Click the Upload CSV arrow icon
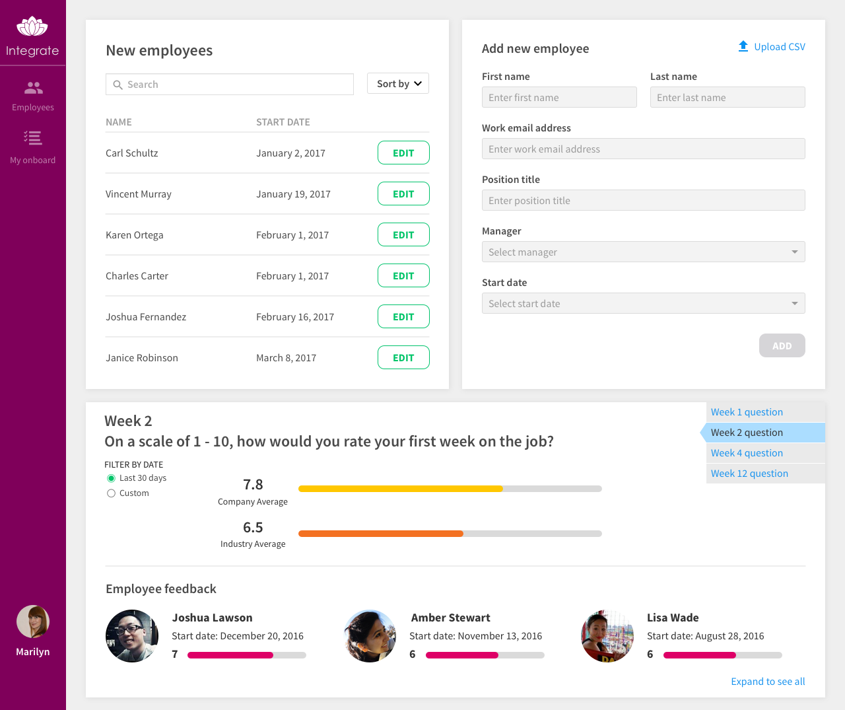The height and width of the screenshot is (710, 845). tap(743, 46)
